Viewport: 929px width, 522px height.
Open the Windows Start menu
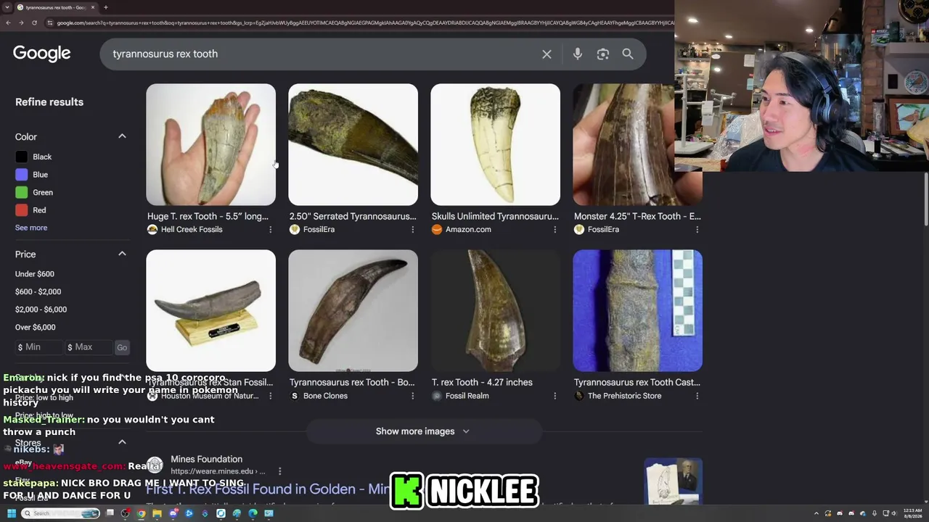click(12, 513)
